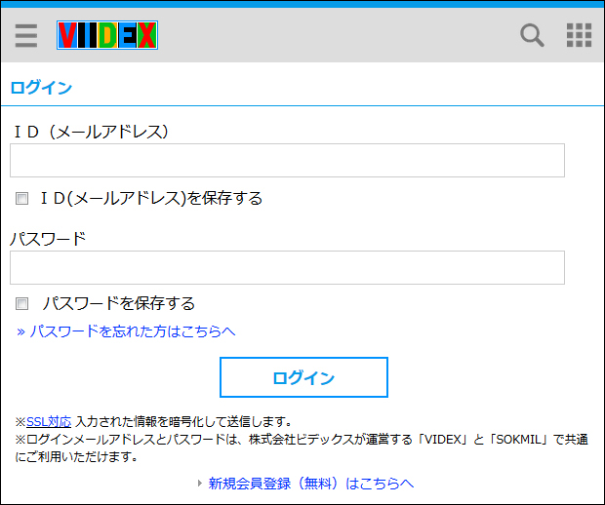Viewport: 605px width, 505px height.
Task: Open search with the magnifier icon
Action: coord(532,35)
